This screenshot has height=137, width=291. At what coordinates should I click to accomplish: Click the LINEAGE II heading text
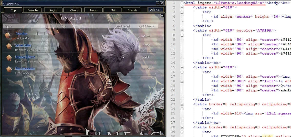coord(71,18)
